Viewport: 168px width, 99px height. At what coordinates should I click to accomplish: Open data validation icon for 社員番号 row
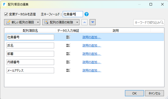click(68, 37)
